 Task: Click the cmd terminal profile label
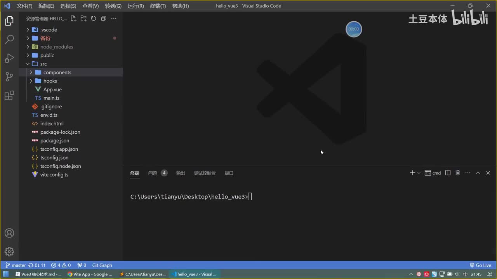(x=433, y=173)
